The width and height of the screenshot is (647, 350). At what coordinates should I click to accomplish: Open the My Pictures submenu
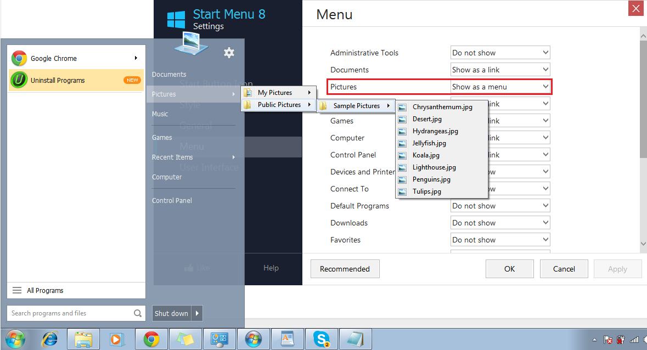(279, 93)
